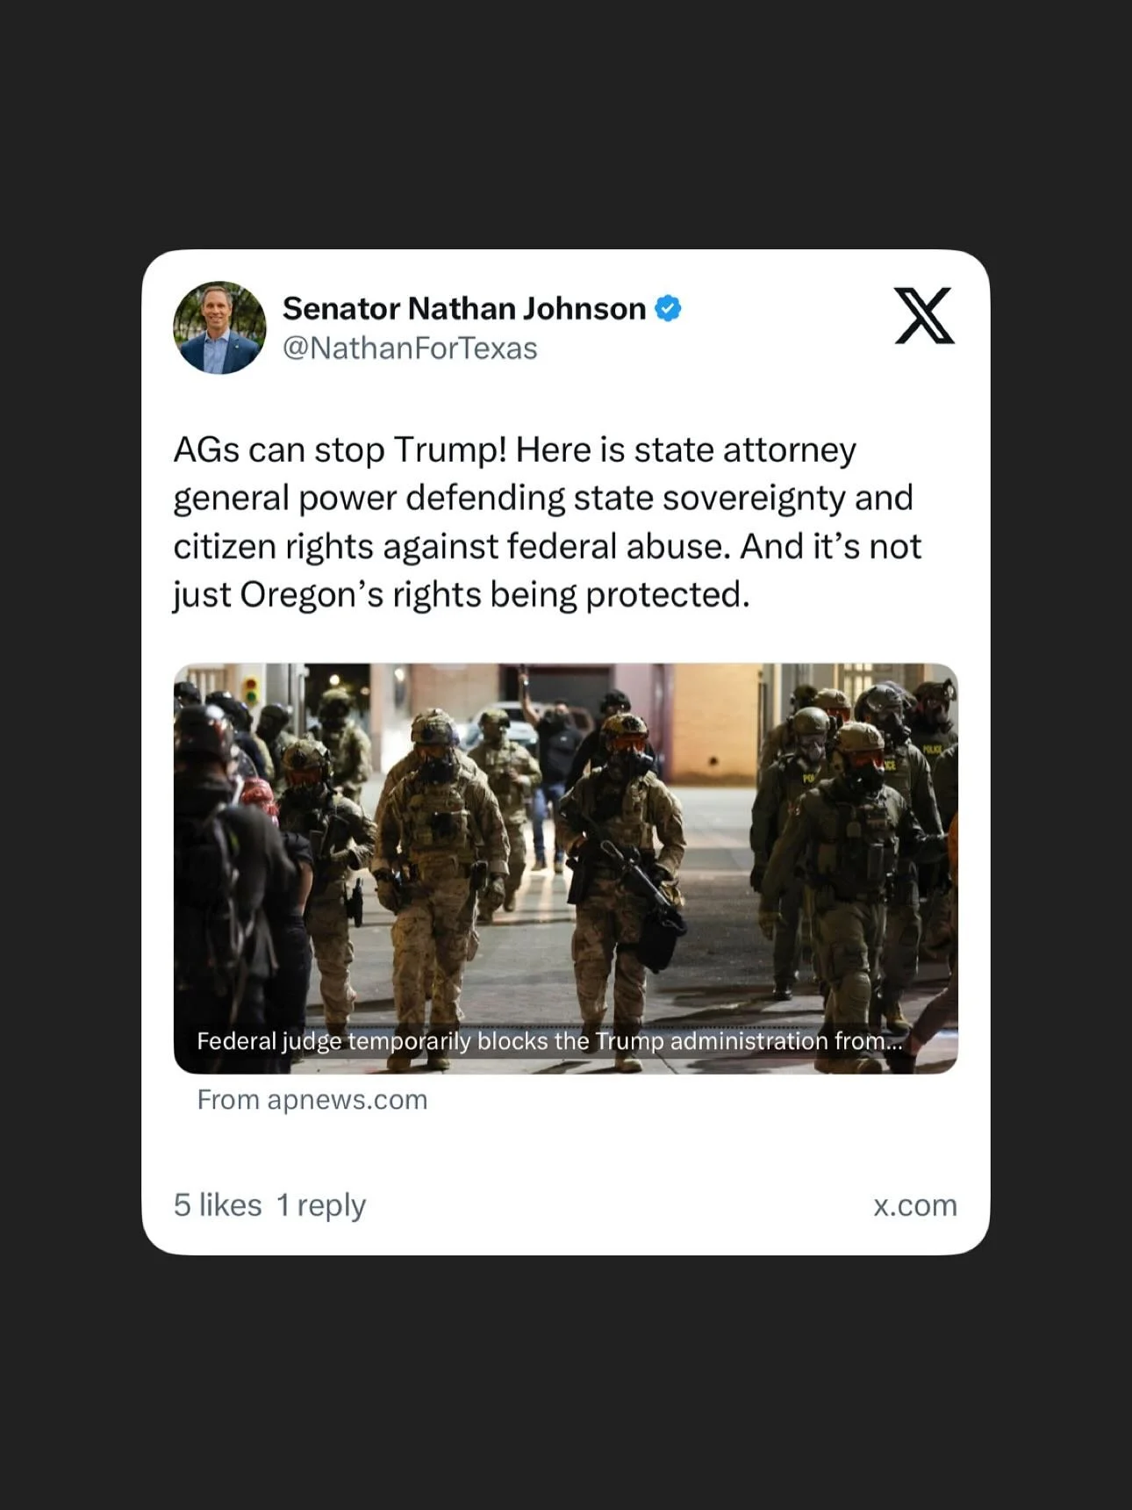The image size is (1132, 1510).
Task: Click the blue verified checkmark badge
Action: click(x=669, y=308)
